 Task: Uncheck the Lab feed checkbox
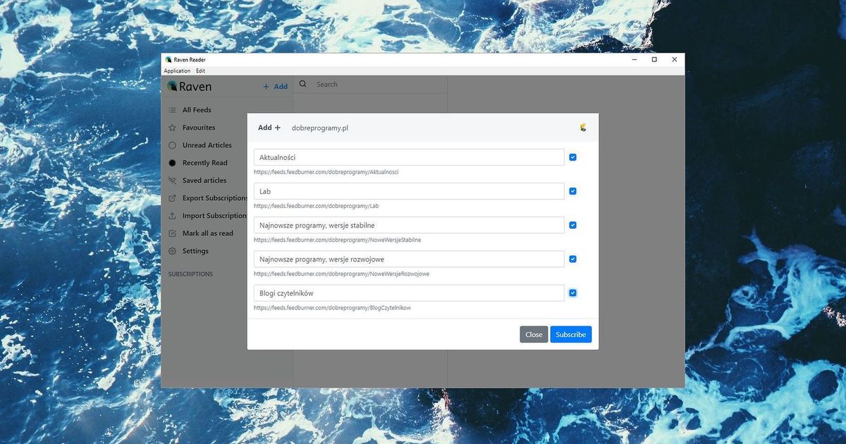click(572, 191)
